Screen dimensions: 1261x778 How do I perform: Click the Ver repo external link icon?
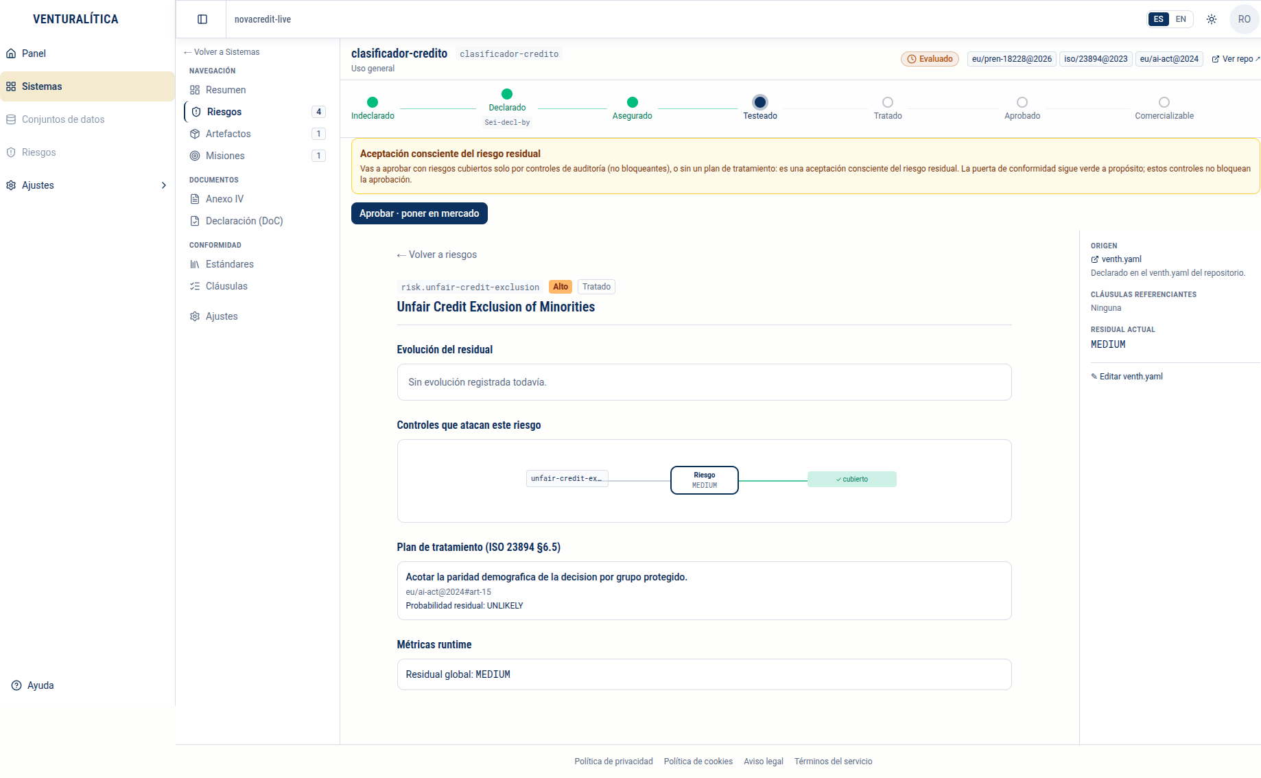coord(1216,59)
